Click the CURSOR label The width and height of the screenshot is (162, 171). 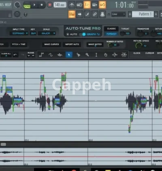(149, 53)
